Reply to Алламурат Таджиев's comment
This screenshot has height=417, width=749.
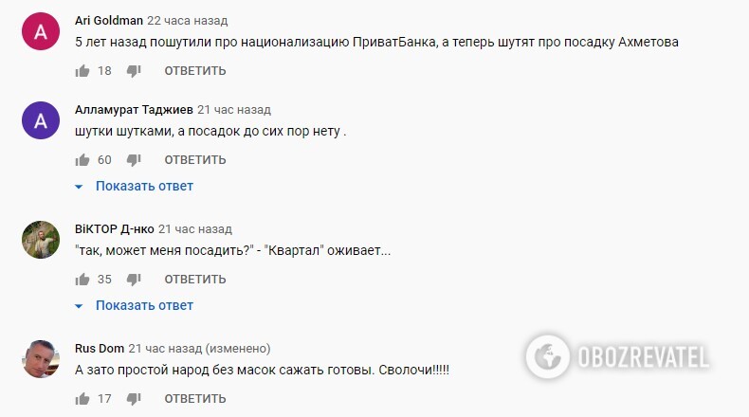tap(195, 160)
